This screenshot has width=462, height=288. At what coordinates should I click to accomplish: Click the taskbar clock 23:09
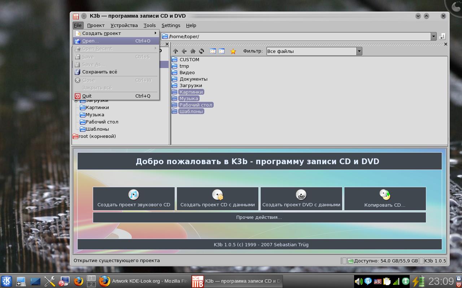441,281
